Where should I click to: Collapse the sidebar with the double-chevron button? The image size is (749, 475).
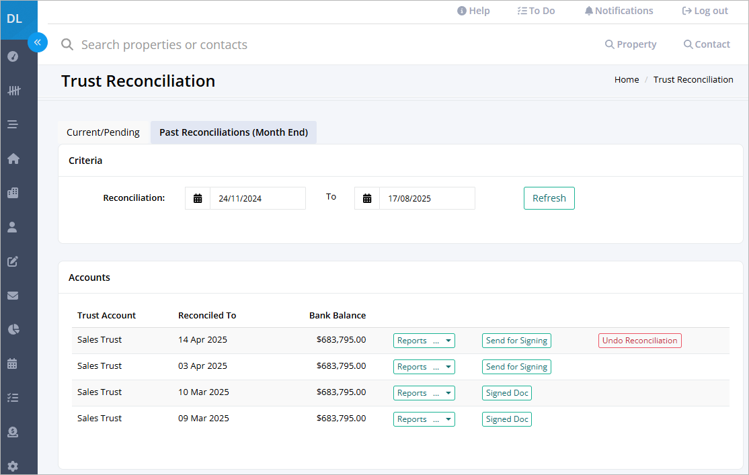point(37,42)
